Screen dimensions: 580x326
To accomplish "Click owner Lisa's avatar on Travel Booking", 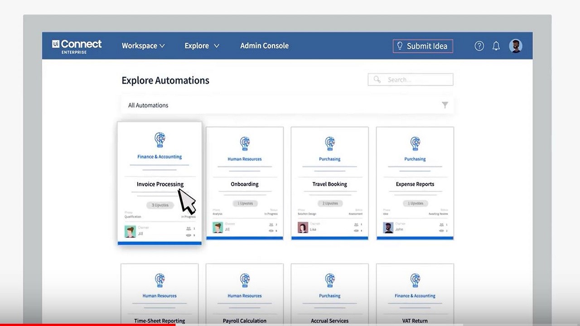I will [x=303, y=227].
